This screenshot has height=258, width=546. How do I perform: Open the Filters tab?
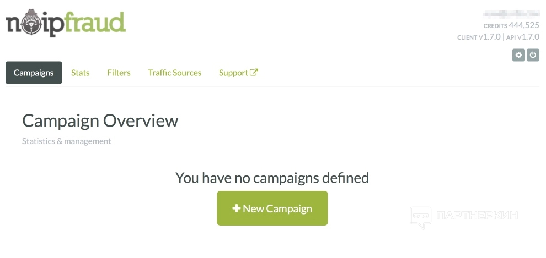[119, 73]
